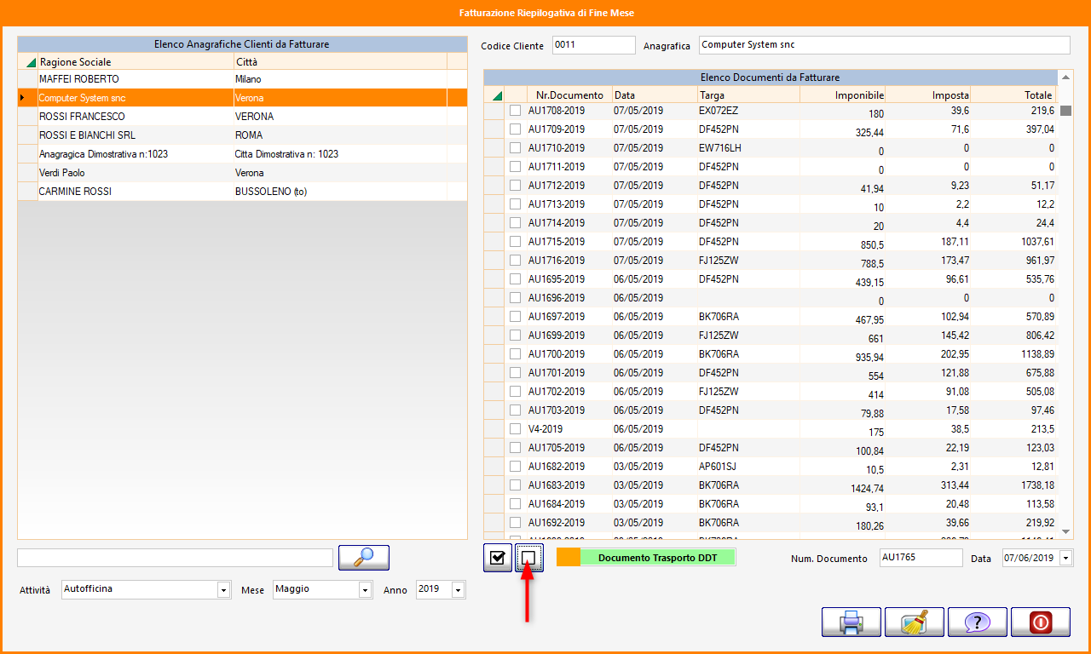Viewport: 1091px width, 654px height.
Task: Tick the checkbox for document AU1708-2019
Action: point(515,111)
